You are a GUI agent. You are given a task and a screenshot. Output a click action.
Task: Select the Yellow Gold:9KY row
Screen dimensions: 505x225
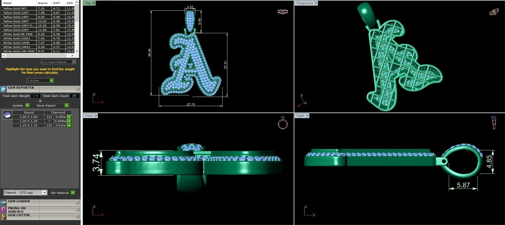point(38,8)
